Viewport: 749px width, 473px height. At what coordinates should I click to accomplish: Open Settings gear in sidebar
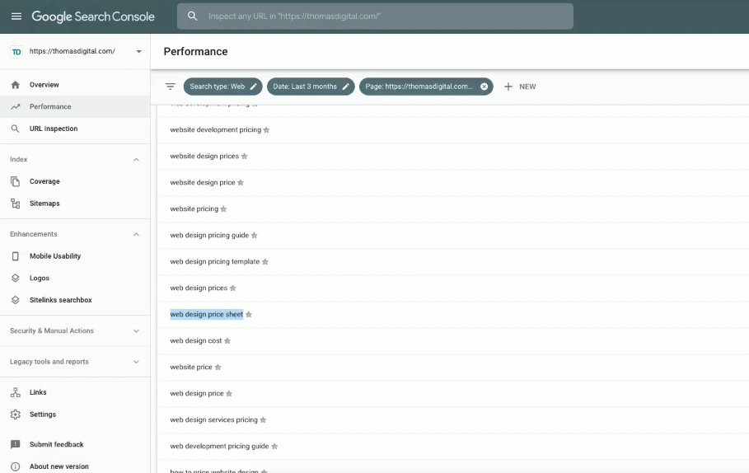pyautogui.click(x=16, y=414)
